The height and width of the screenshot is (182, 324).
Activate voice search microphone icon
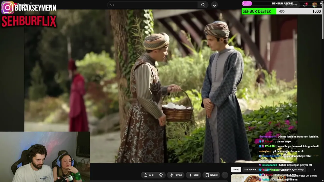tap(214, 5)
